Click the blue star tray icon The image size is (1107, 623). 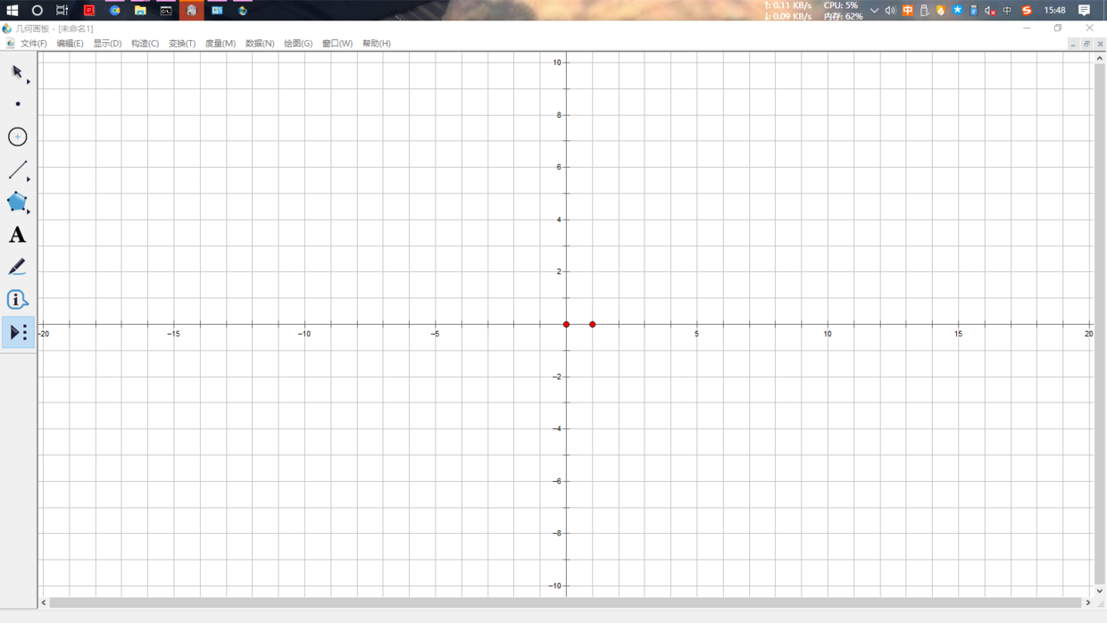click(958, 11)
